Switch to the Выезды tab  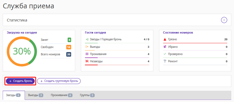click(x=36, y=95)
